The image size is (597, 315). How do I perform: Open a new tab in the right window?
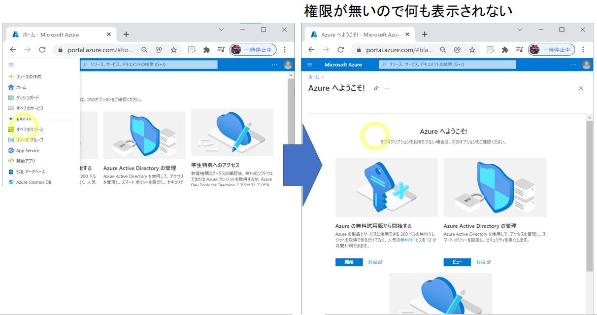pyautogui.click(x=424, y=34)
